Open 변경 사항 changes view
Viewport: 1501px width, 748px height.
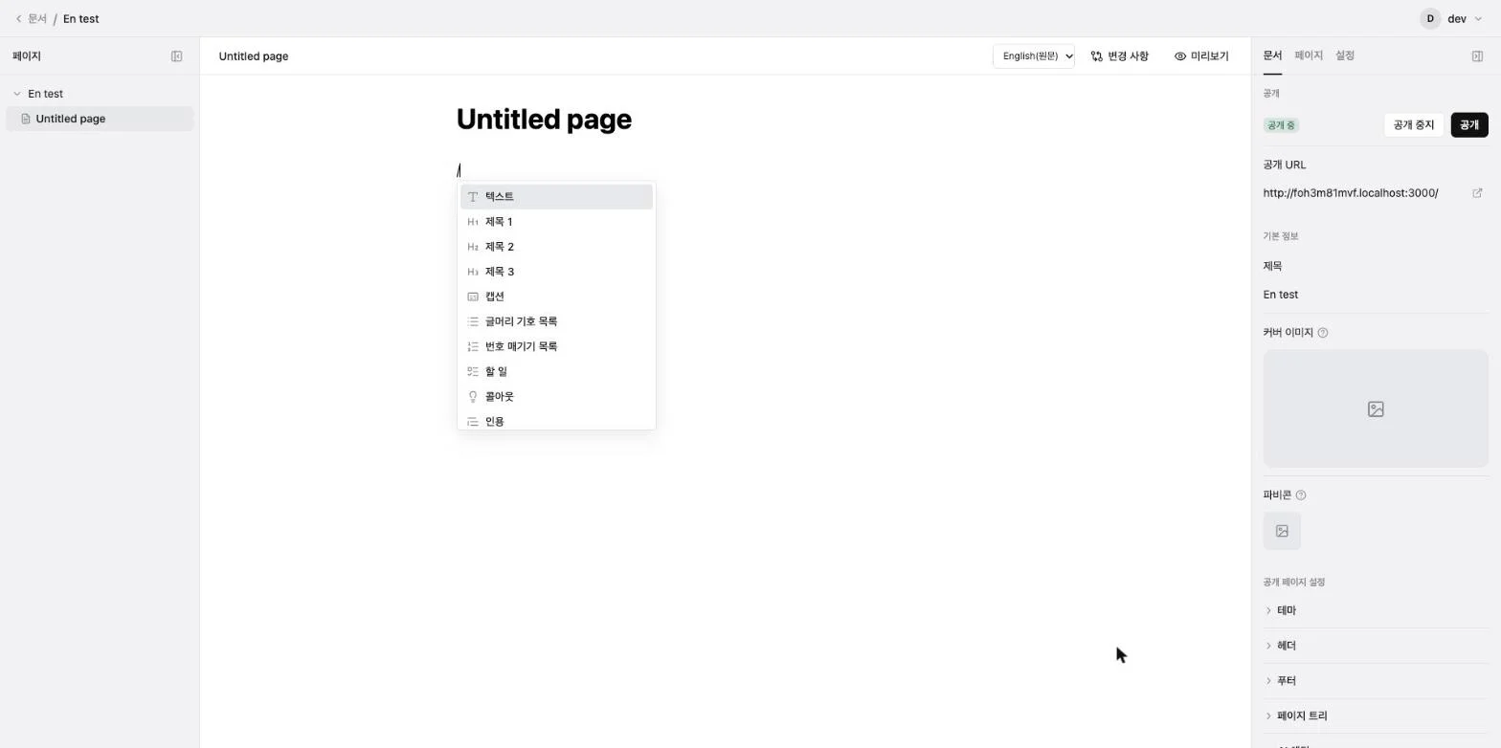coord(1120,56)
